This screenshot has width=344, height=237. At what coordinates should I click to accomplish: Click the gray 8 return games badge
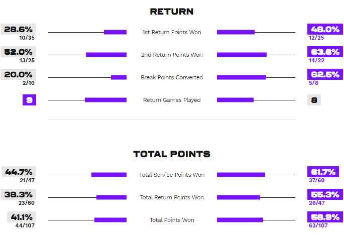click(x=314, y=100)
